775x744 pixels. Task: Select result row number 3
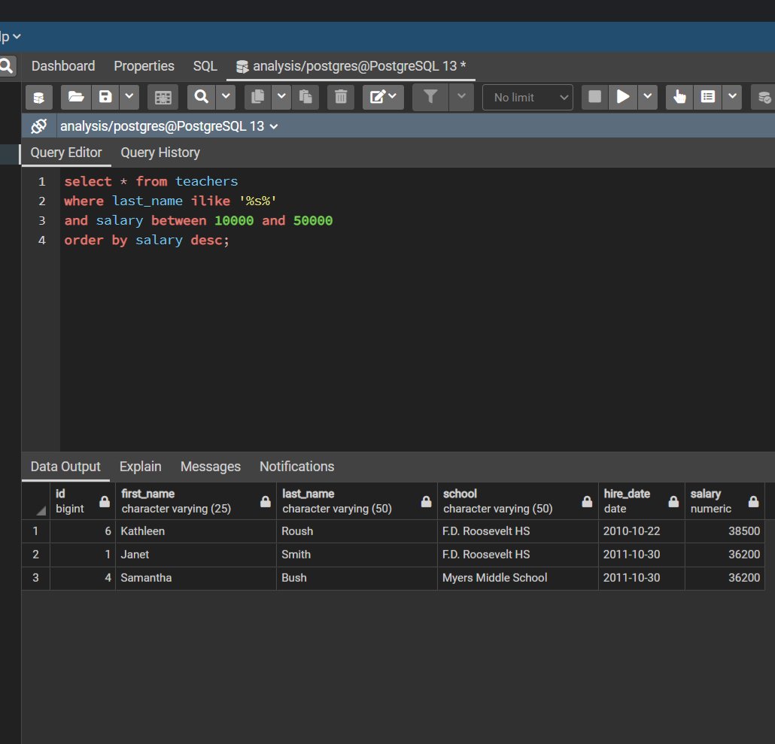pyautogui.click(x=35, y=578)
